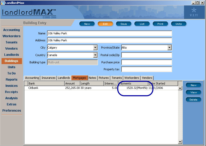The width and height of the screenshot is (206, 146).
Task: Click the disabled Building type field
Action: point(72,62)
